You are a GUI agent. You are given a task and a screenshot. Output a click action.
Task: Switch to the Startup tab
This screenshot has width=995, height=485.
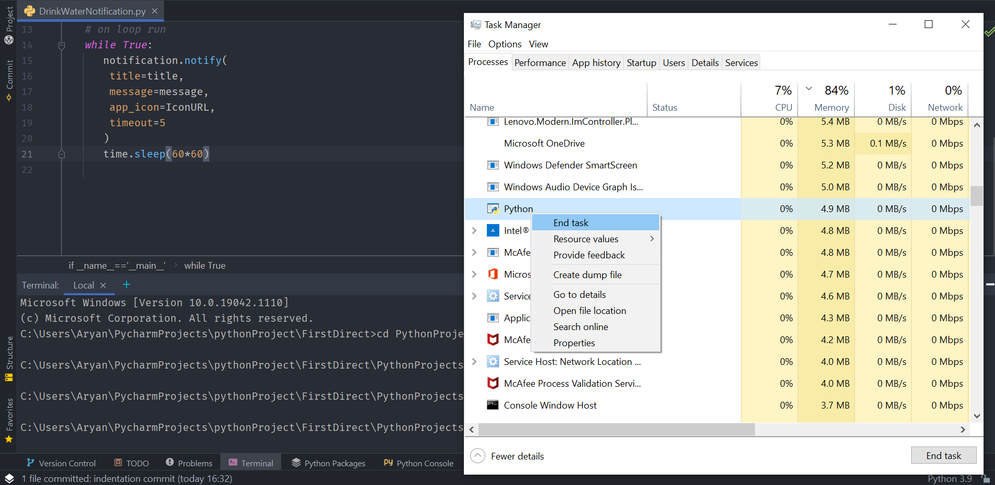coord(641,62)
